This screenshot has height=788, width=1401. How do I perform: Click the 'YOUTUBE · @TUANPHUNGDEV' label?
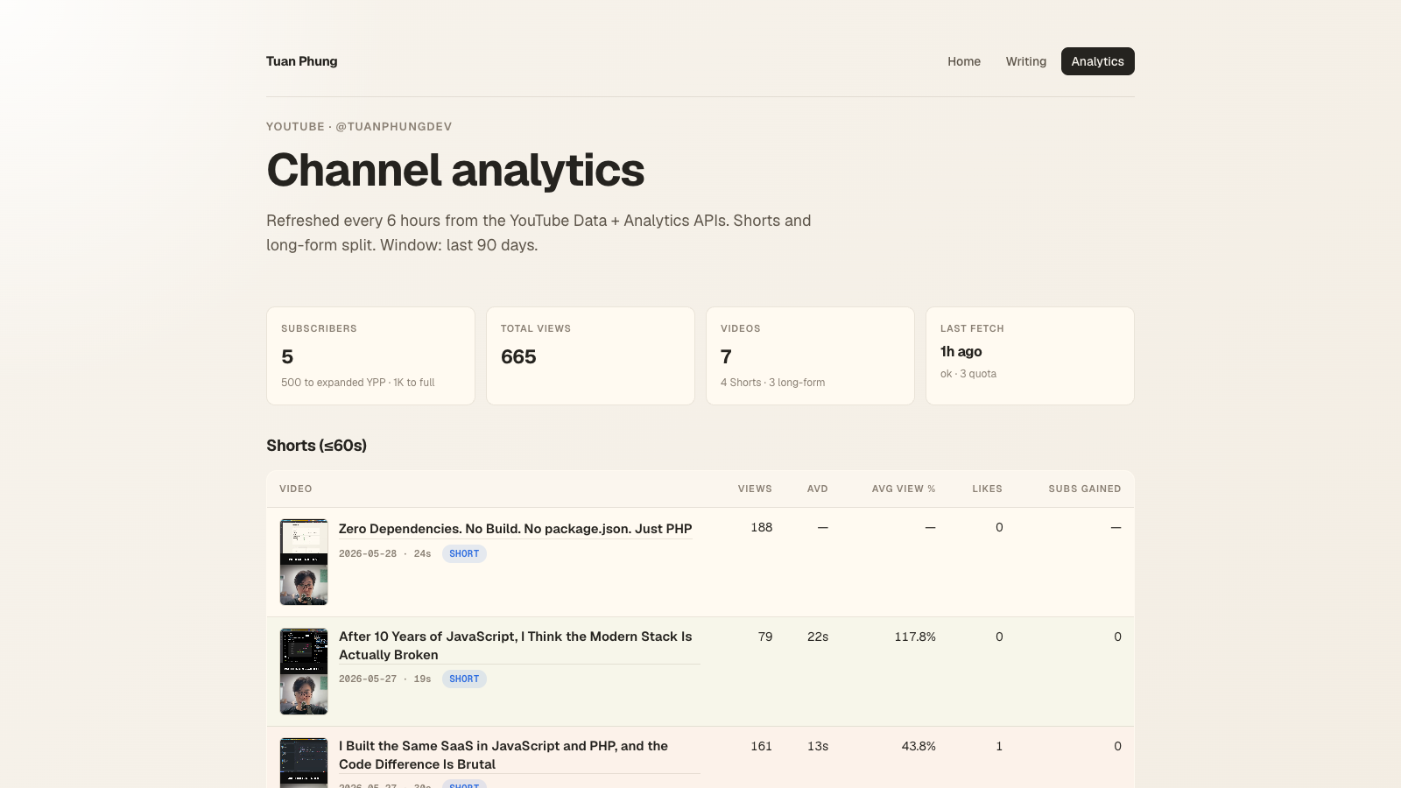coord(359,126)
